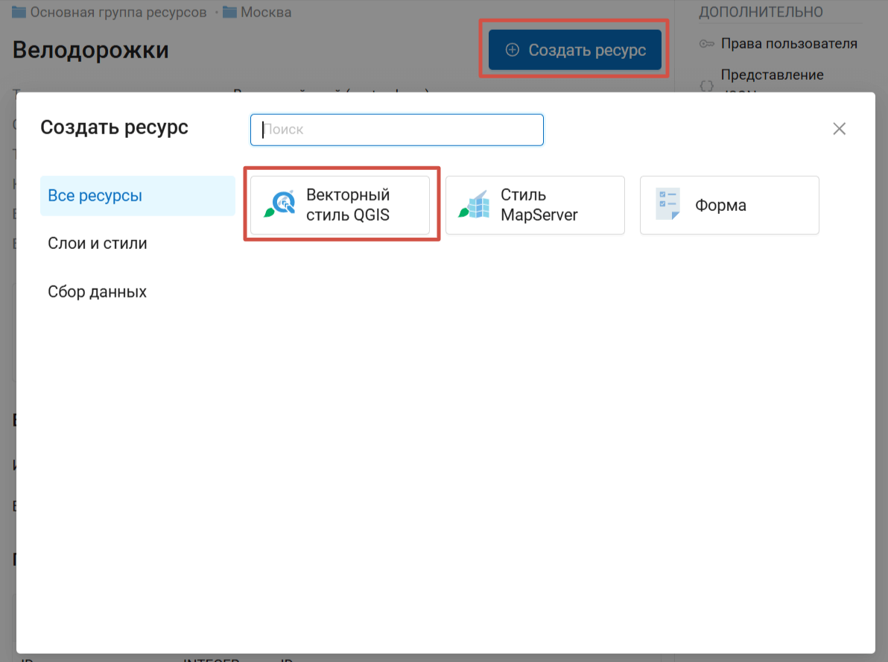Open the Сбор данных category
The width and height of the screenshot is (888, 662).
[97, 291]
